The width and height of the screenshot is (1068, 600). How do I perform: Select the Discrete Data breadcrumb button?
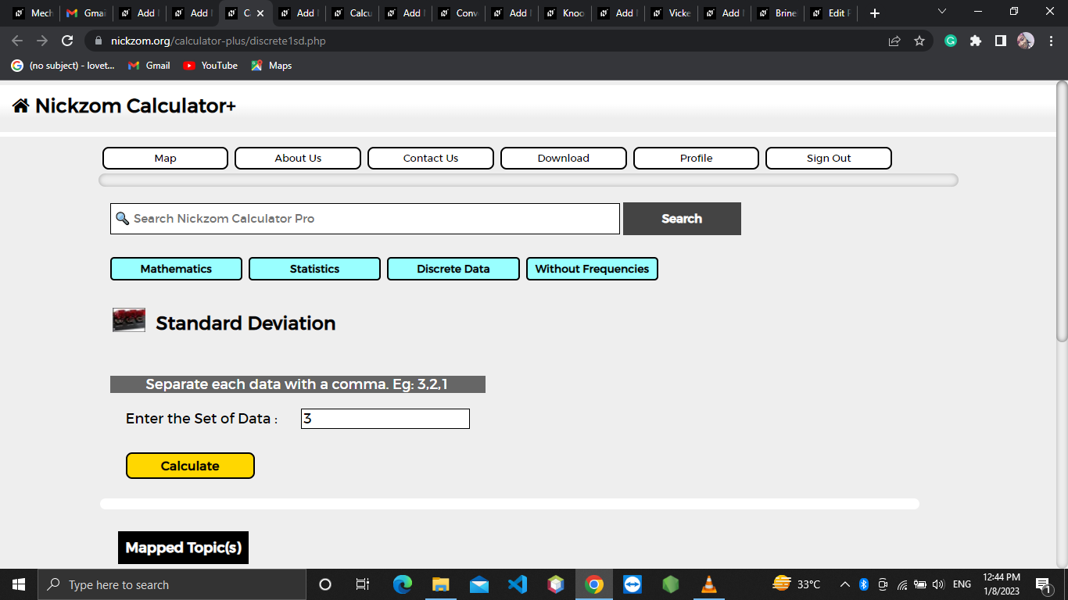click(453, 269)
